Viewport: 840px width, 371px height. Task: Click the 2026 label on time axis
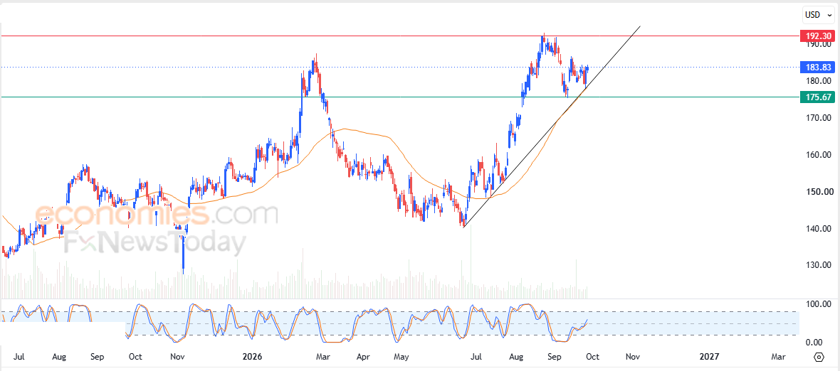[x=253, y=356]
